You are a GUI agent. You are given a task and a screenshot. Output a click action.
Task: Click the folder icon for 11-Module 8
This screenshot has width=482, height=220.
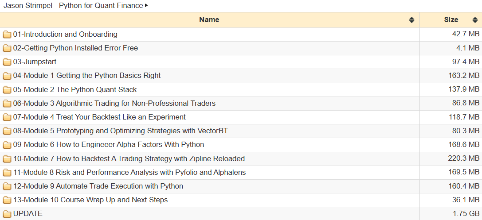coord(7,173)
